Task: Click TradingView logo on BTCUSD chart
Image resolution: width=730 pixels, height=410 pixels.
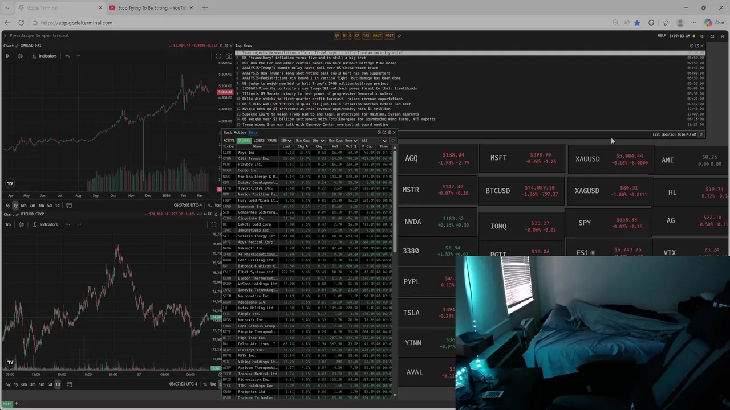Action: coord(10,362)
